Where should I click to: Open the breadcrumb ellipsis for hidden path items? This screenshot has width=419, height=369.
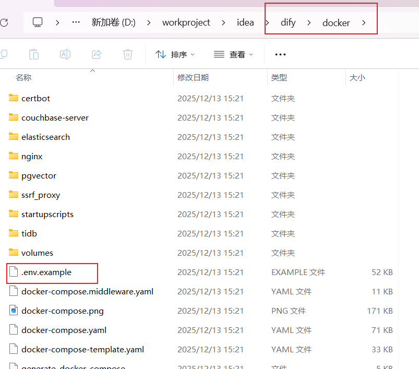point(76,22)
